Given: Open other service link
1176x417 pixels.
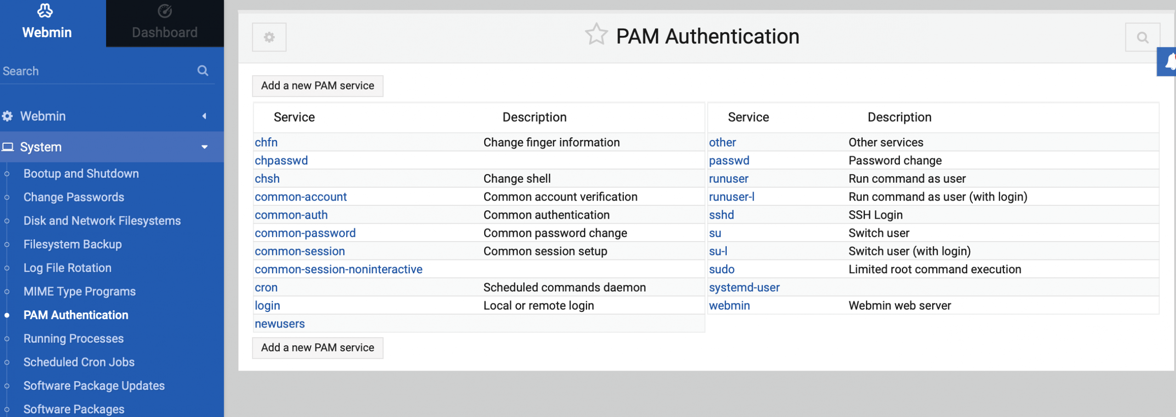Looking at the screenshot, I should [722, 142].
